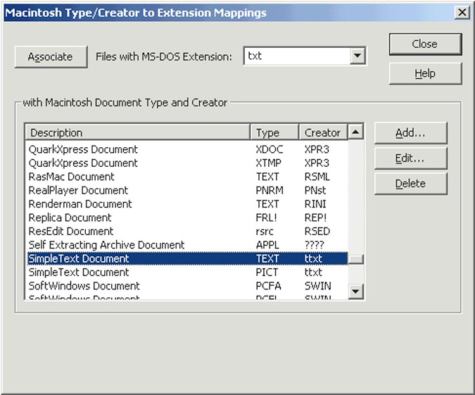Click the RINI creator cell
475x395 pixels.
click(315, 204)
